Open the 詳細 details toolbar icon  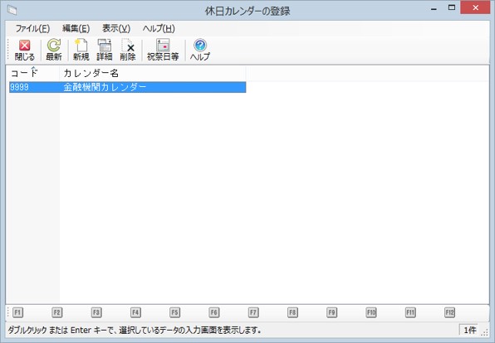coord(105,50)
